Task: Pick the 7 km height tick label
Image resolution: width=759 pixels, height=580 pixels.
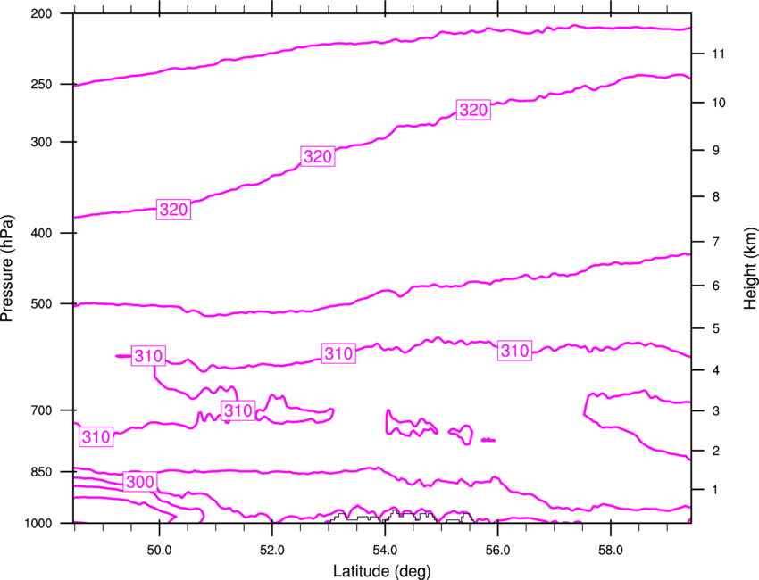Action: (715, 242)
